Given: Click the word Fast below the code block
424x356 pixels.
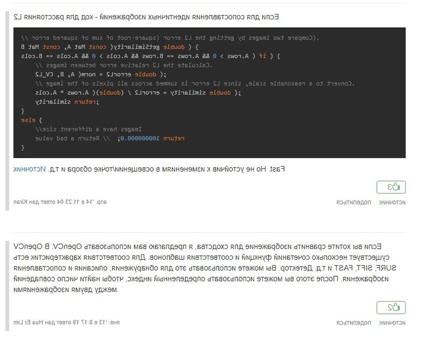Looking at the screenshot, I should [x=294, y=168].
